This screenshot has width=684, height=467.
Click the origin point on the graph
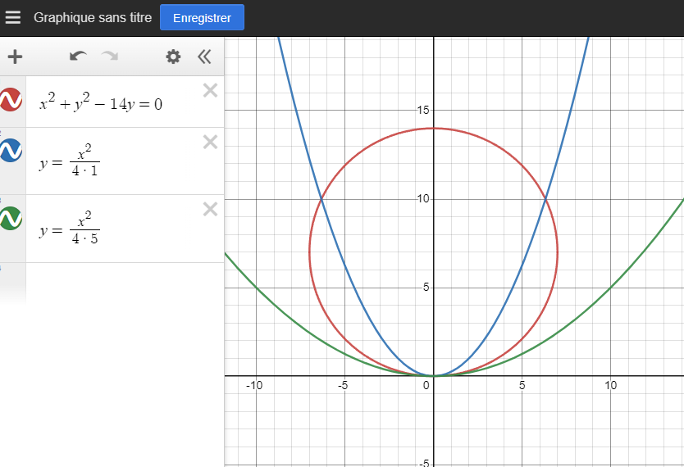434,375
